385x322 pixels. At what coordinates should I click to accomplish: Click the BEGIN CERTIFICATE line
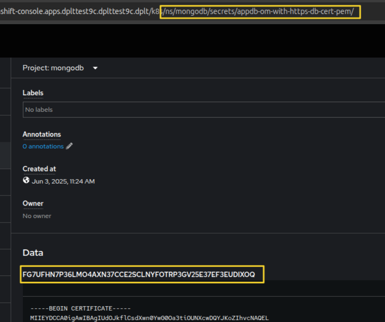pos(80,309)
